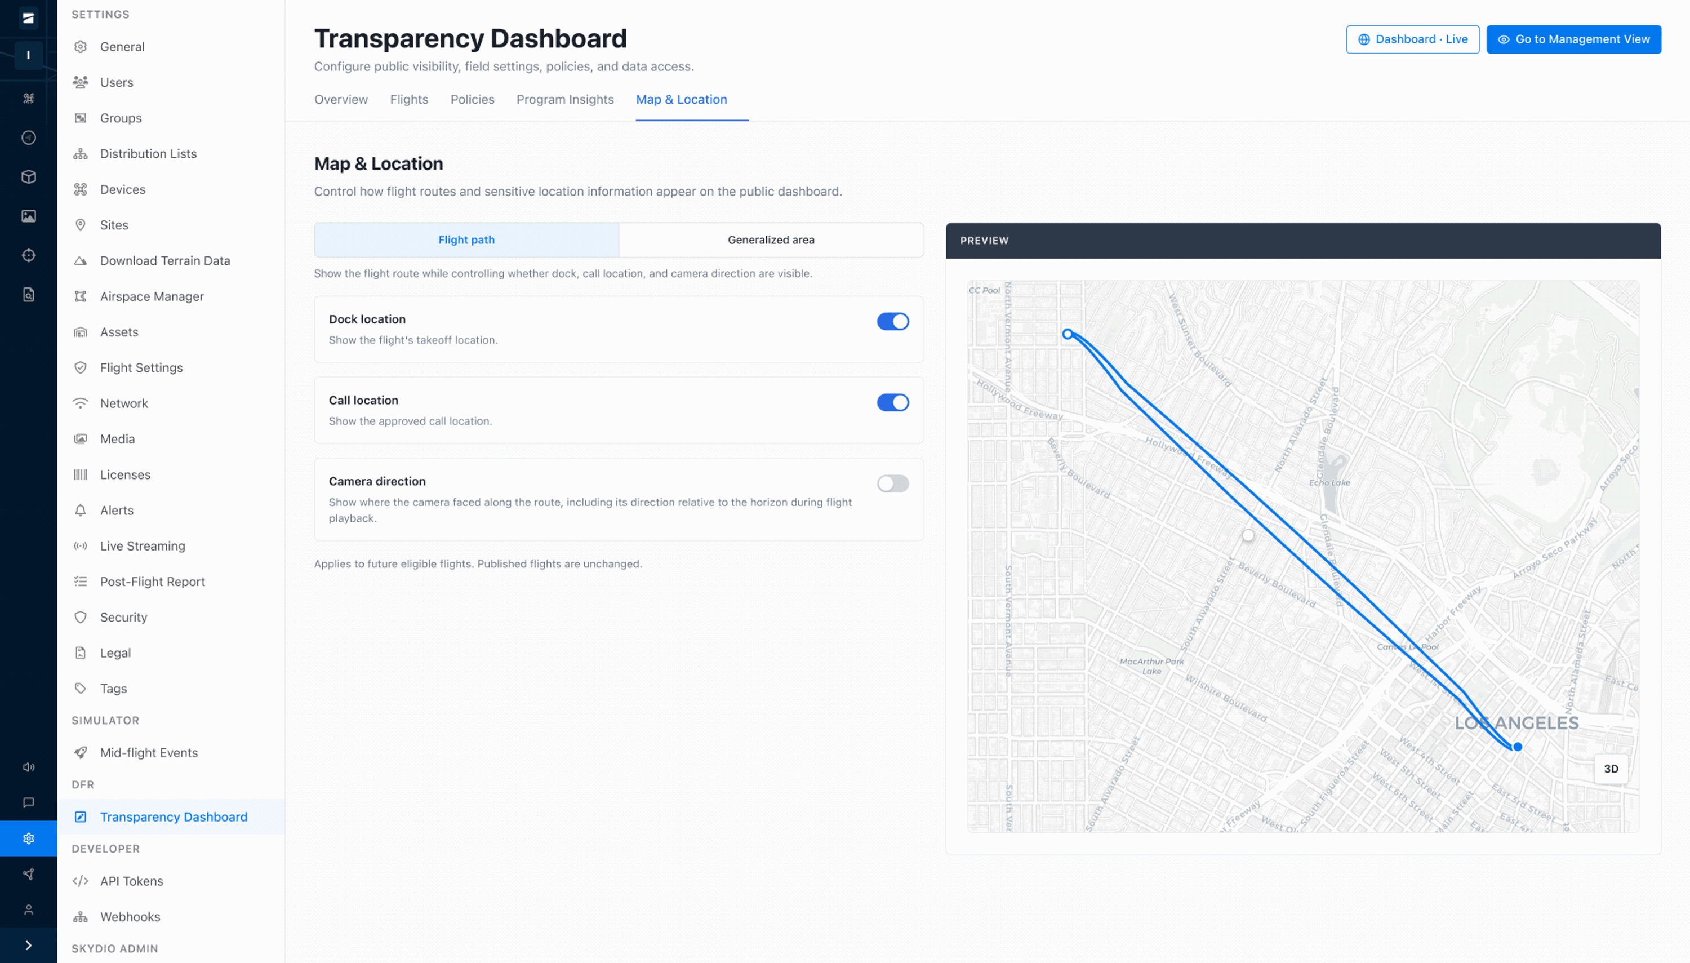The width and height of the screenshot is (1690, 963).
Task: Open Security settings
Action: (171, 618)
